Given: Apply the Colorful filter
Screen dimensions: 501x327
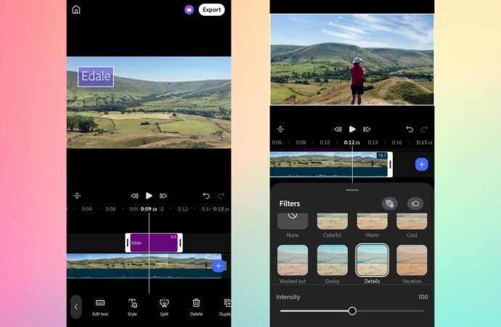Looking at the screenshot, I should coord(333,225).
